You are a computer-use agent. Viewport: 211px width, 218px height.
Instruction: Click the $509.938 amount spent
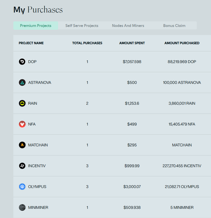tap(132, 207)
